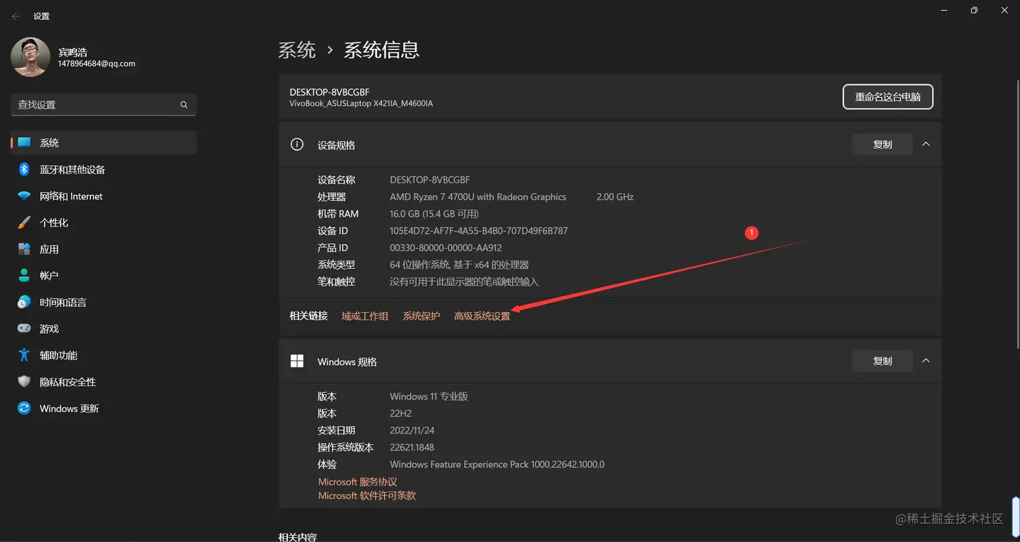Copy Windows specs using Windows 规格 复制 button

[x=882, y=361]
